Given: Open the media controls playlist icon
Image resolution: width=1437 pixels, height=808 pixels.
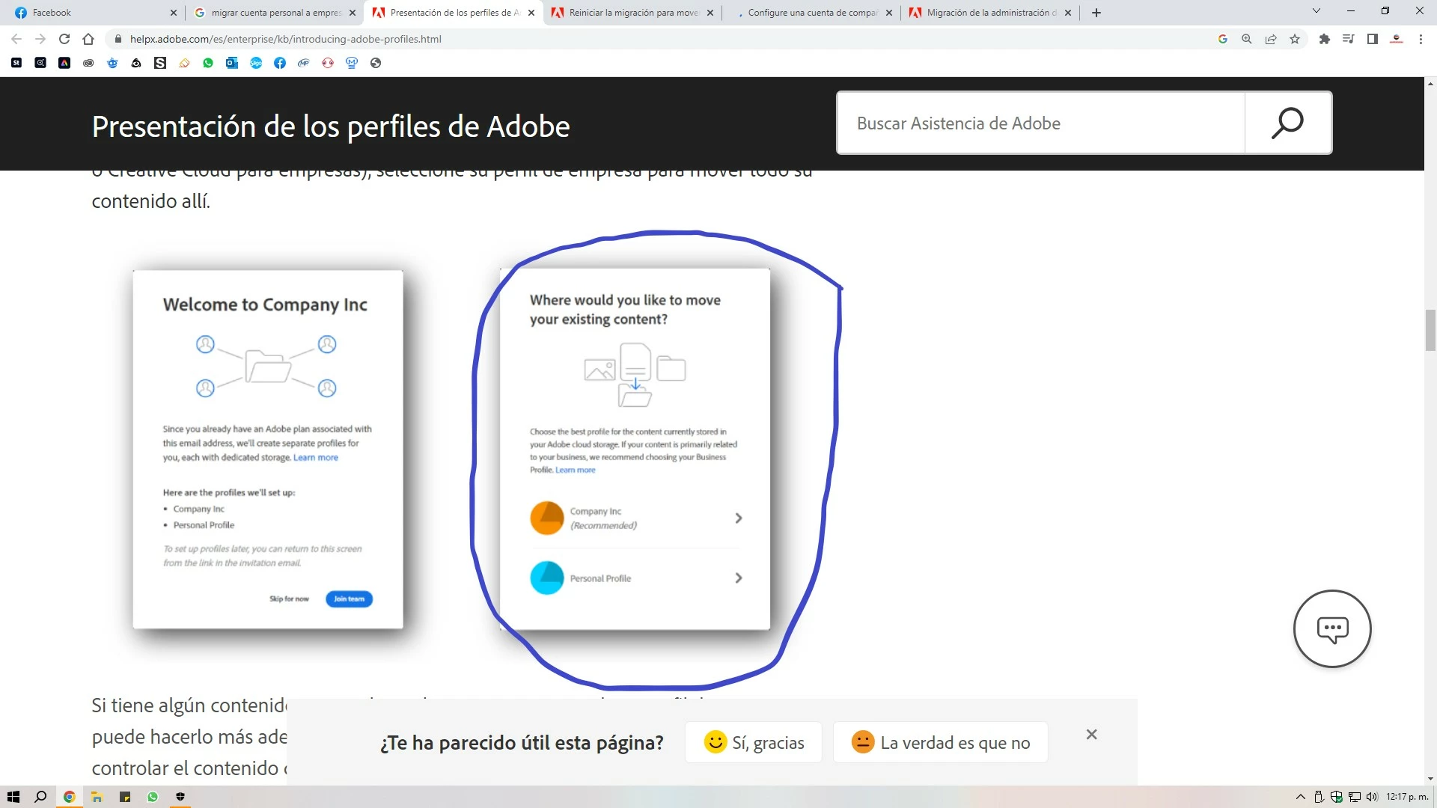Looking at the screenshot, I should 1348,39.
